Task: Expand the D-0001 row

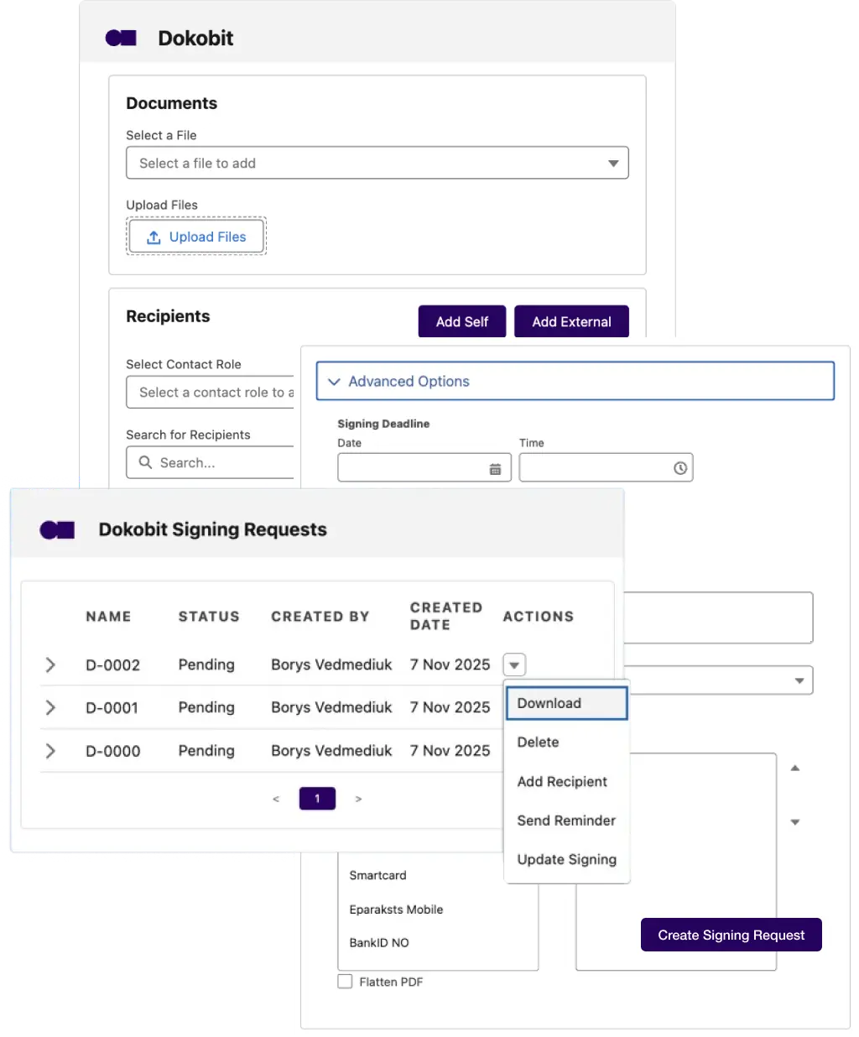Action: tap(50, 707)
